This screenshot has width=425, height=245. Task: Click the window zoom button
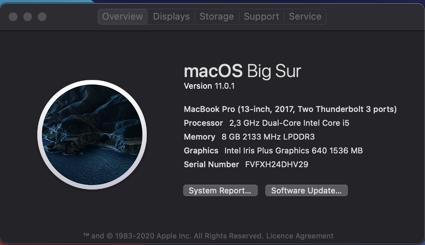point(42,17)
